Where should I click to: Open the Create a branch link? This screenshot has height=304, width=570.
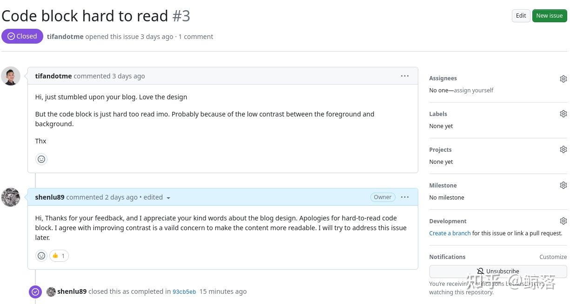pyautogui.click(x=449, y=233)
